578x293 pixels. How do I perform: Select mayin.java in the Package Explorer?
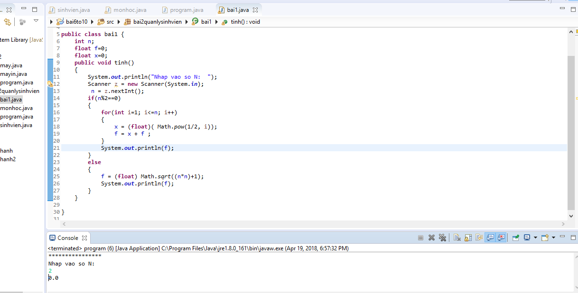(13, 74)
